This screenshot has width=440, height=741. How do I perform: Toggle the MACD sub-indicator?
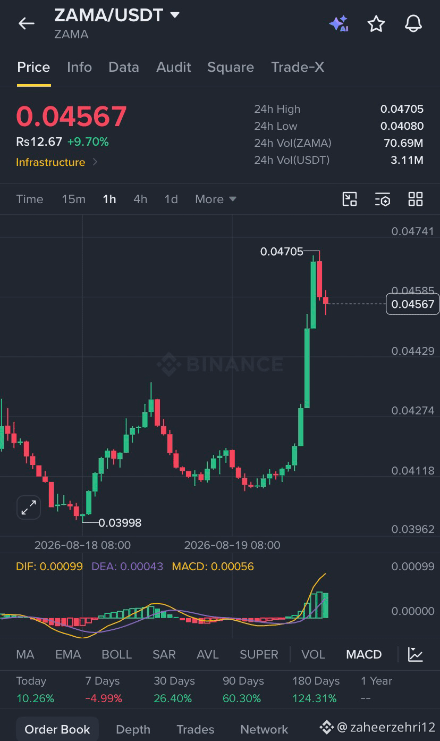pos(364,654)
